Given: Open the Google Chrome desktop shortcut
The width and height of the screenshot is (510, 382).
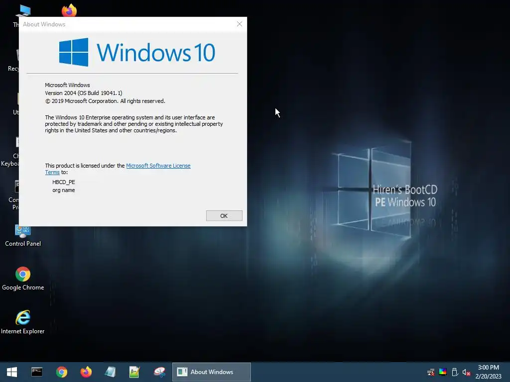Looking at the screenshot, I should click(x=23, y=279).
